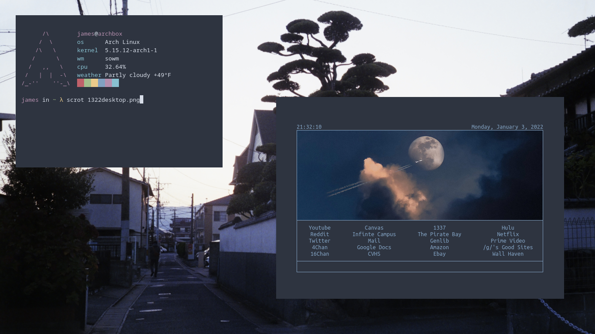Open the Youtube link
The width and height of the screenshot is (595, 334).
tap(319, 227)
